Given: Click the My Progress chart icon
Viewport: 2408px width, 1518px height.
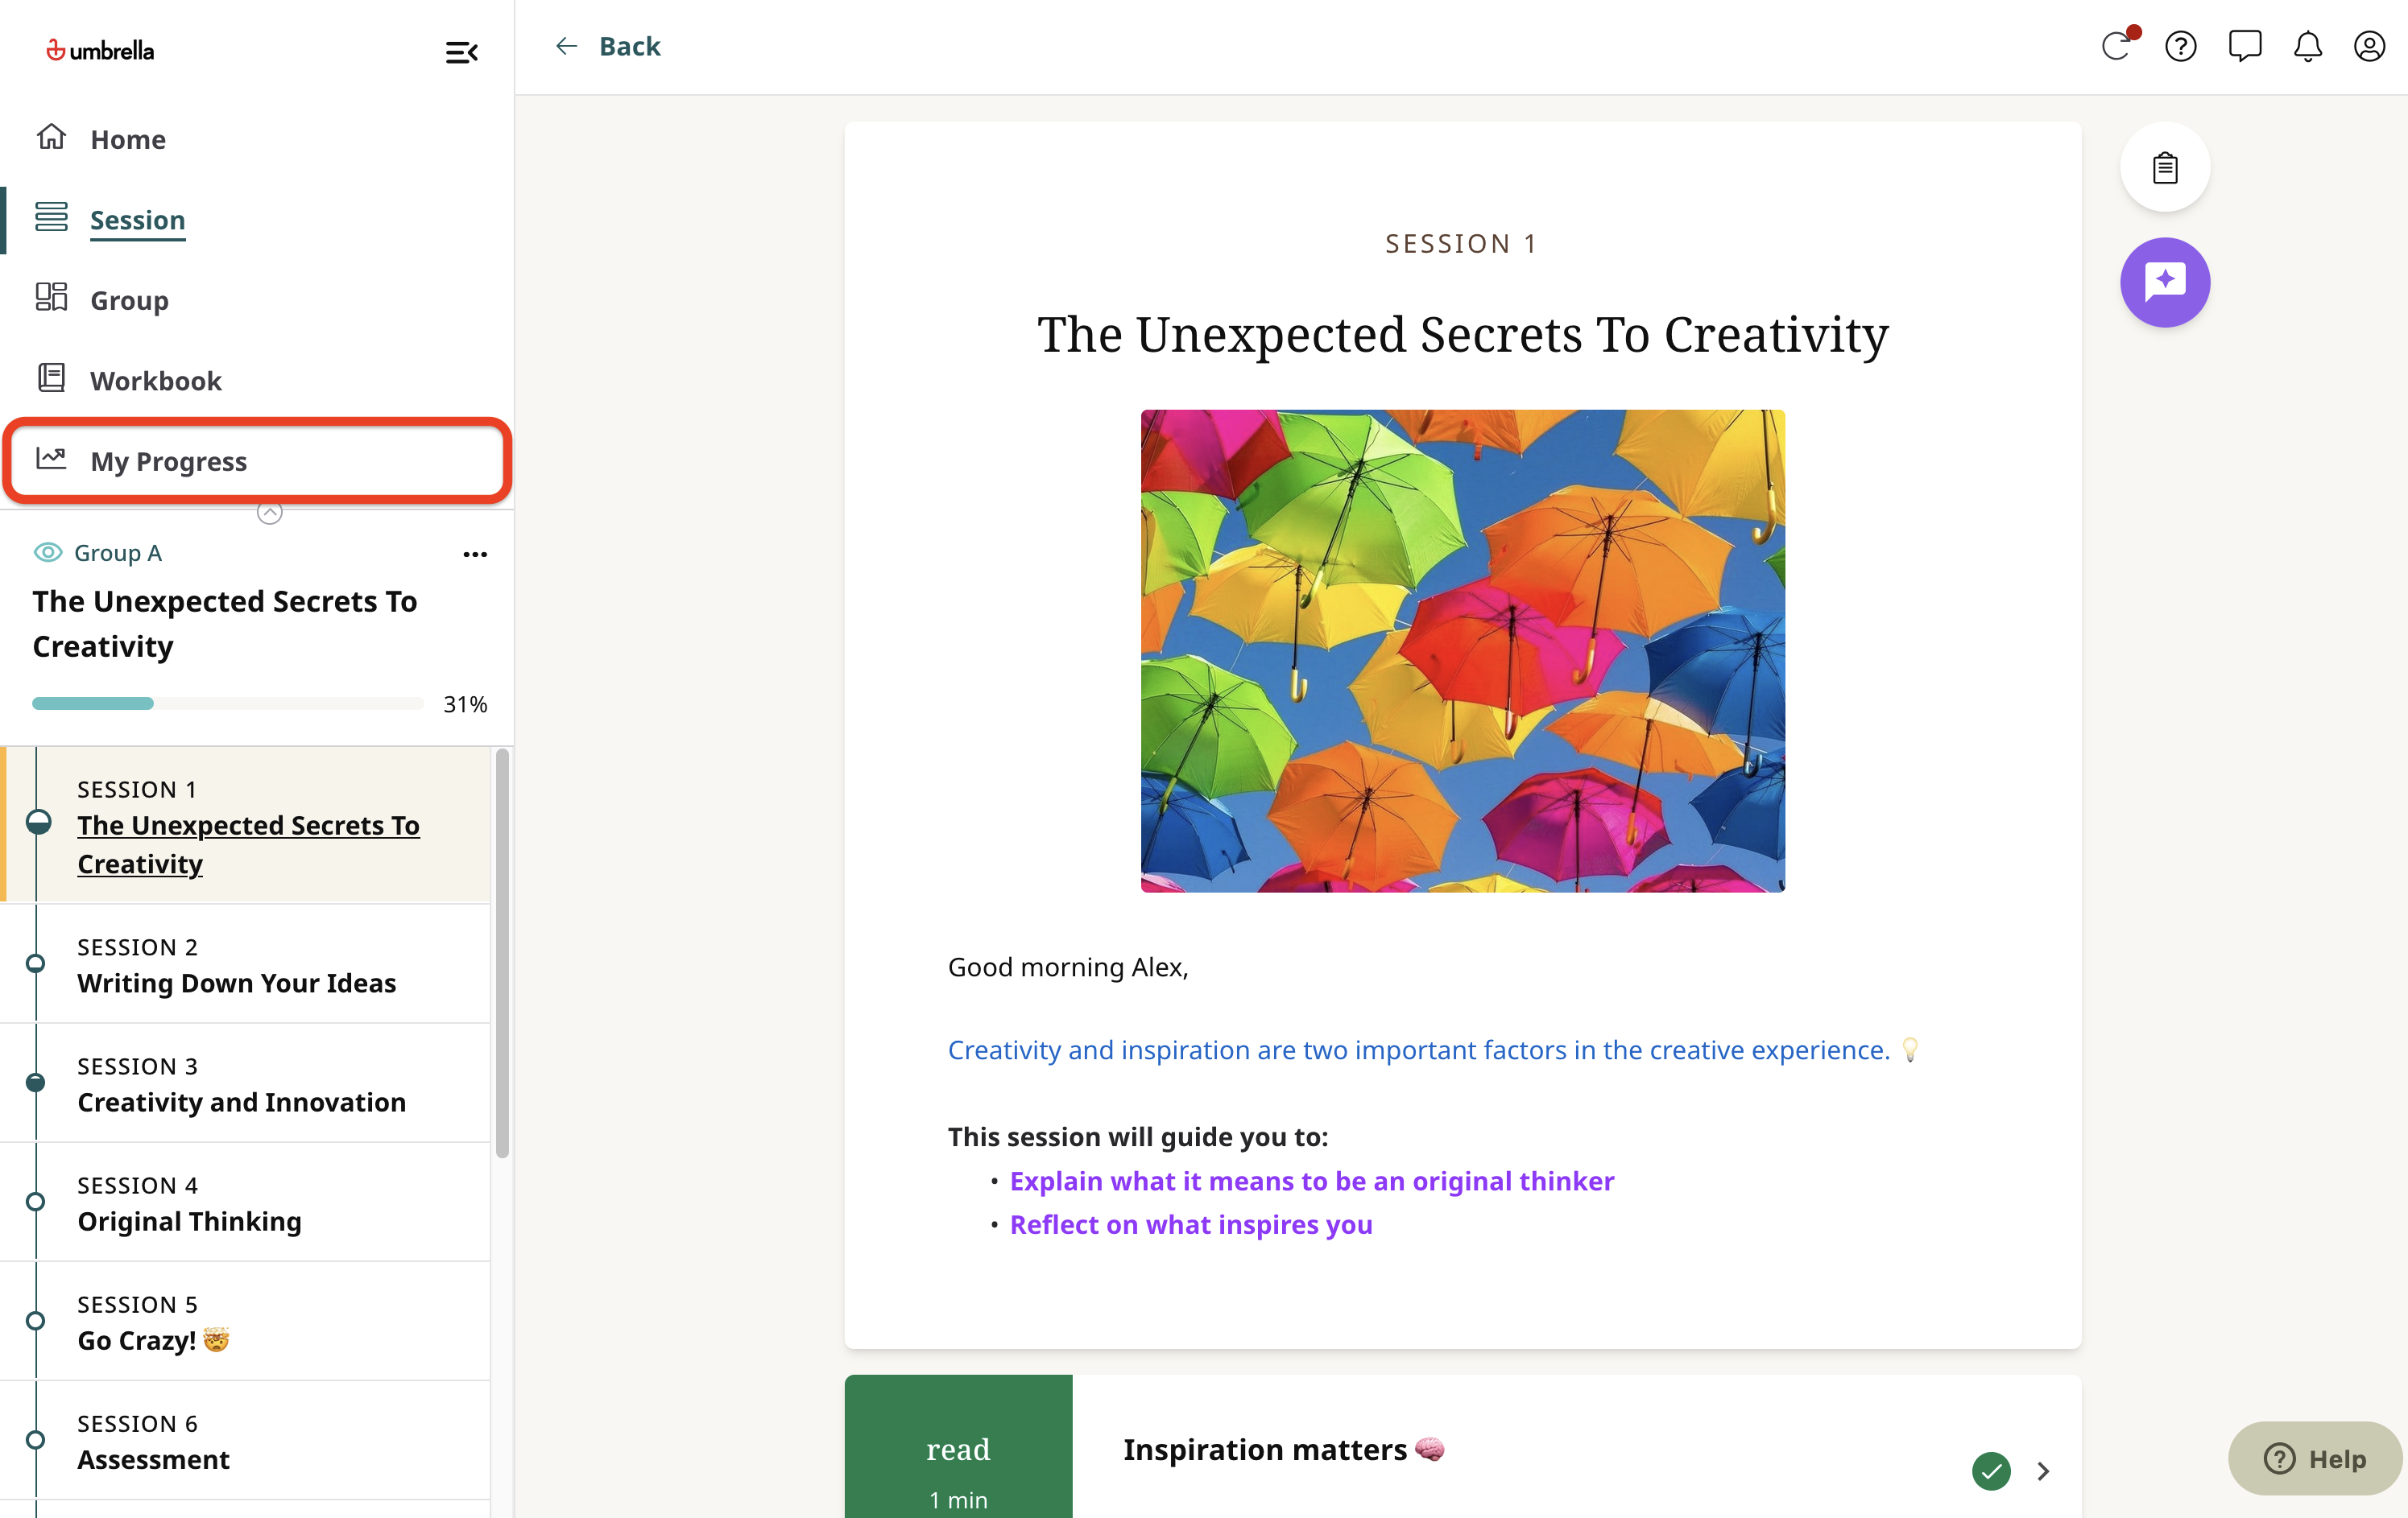Looking at the screenshot, I should click(x=51, y=459).
